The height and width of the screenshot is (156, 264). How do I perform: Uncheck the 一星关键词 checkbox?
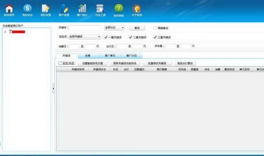[x=106, y=37]
